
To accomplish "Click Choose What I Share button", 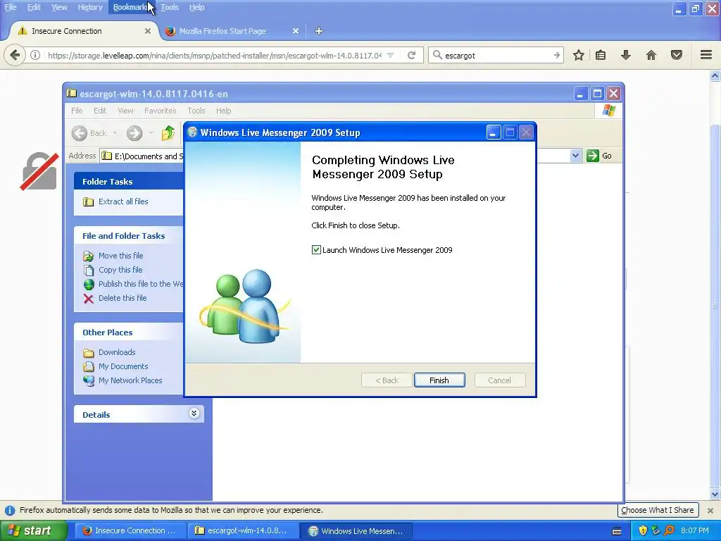I will pyautogui.click(x=658, y=510).
